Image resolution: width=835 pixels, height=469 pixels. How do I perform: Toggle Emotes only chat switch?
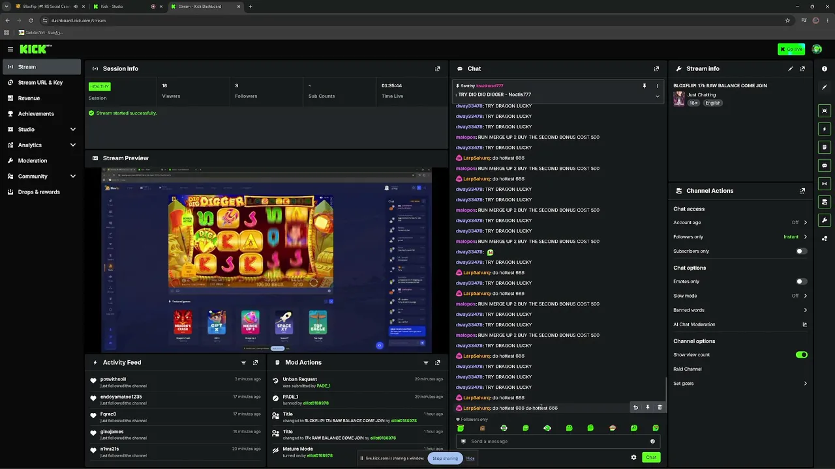coord(802,281)
